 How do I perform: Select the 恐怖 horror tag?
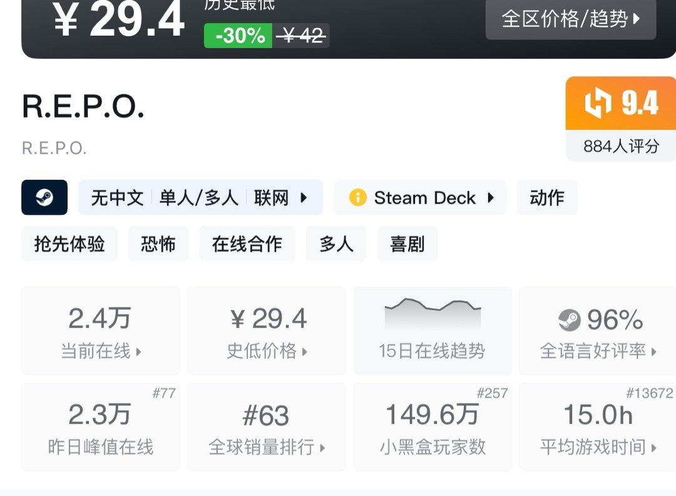pyautogui.click(x=158, y=244)
